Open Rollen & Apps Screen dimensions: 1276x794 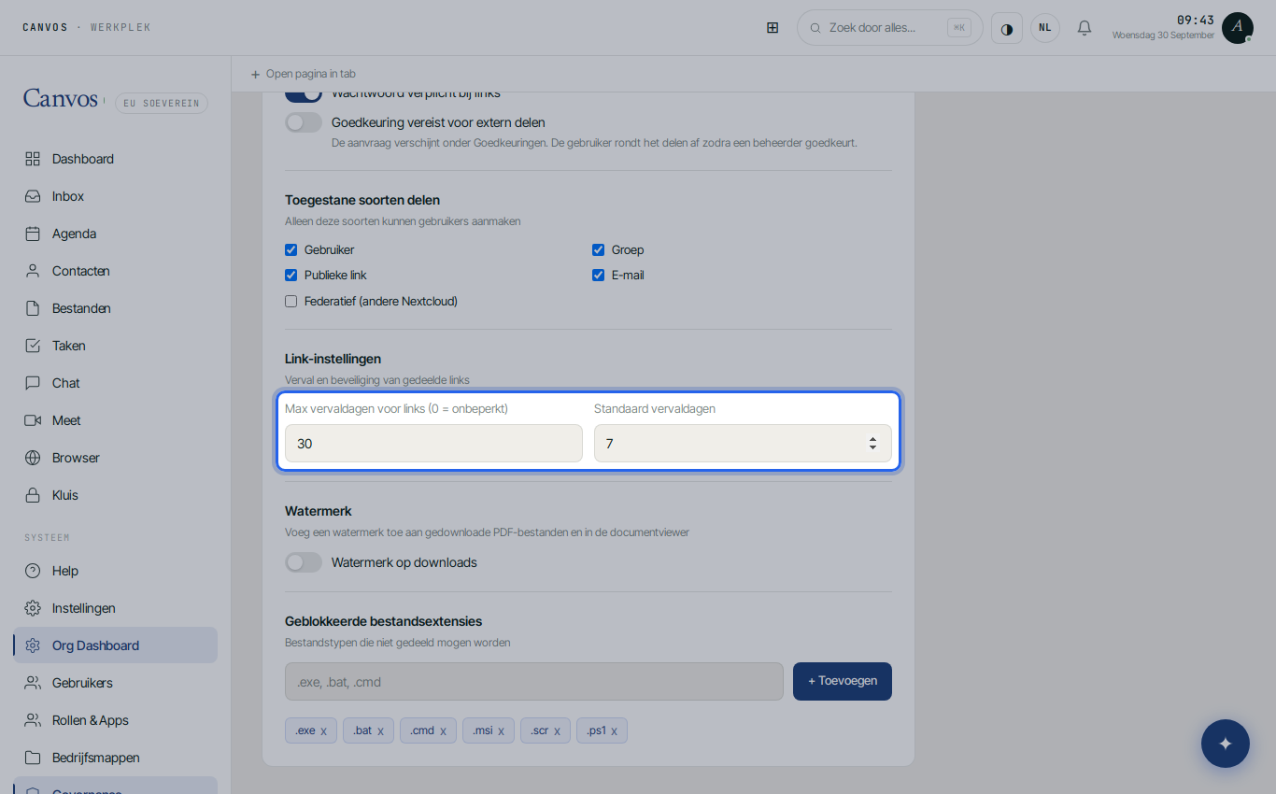pos(115,720)
